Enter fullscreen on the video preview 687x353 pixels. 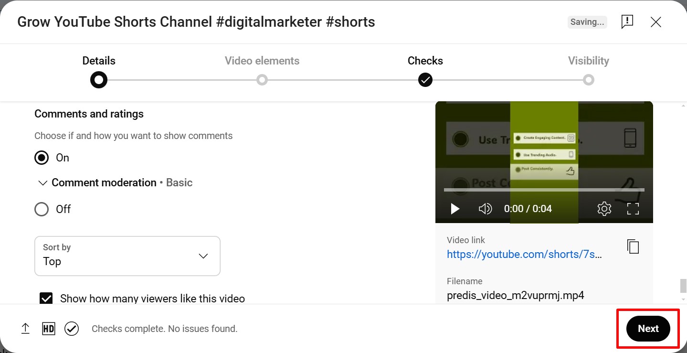(x=634, y=209)
